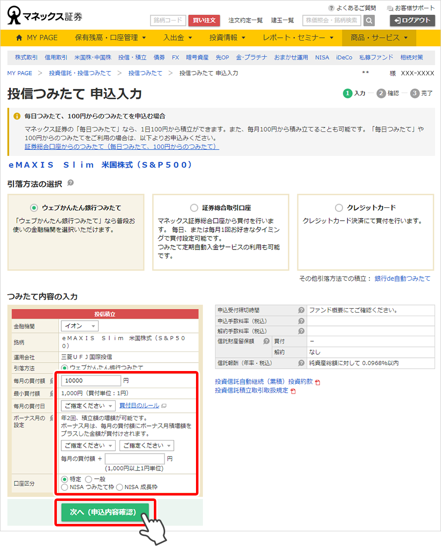The height and width of the screenshot is (546, 441).
Task: Expand 保有残高・口座管理 menu
Action: [110, 38]
